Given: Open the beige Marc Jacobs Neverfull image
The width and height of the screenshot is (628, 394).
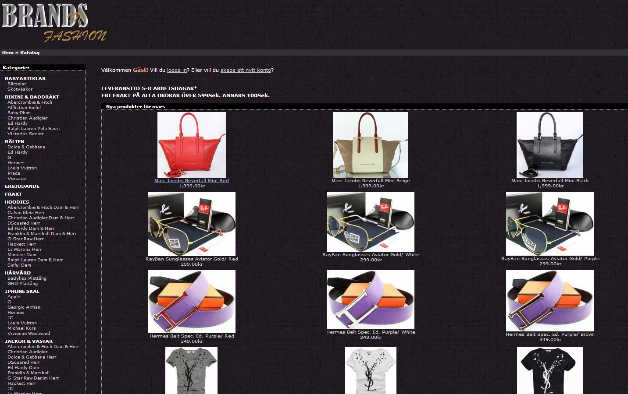Looking at the screenshot, I should click(x=370, y=144).
